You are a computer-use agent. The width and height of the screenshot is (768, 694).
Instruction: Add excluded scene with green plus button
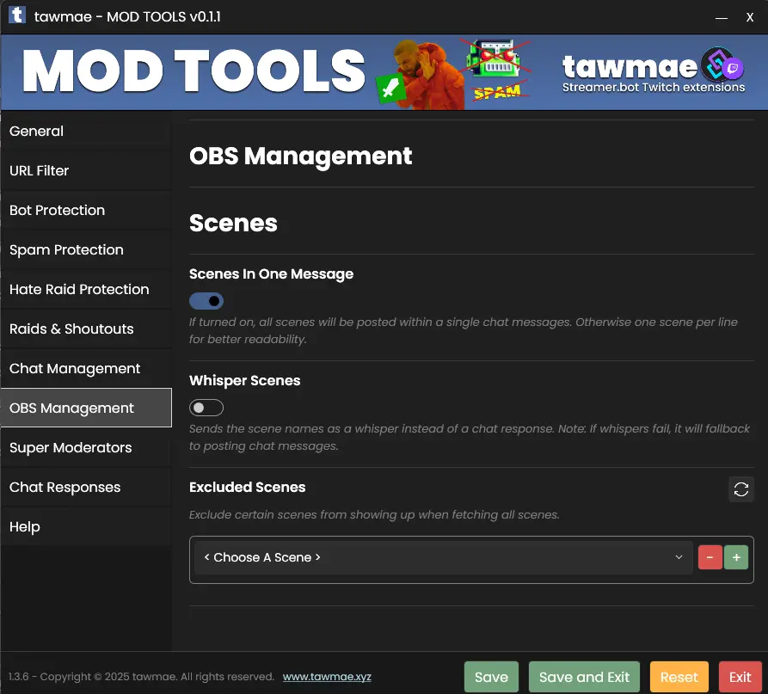735,557
